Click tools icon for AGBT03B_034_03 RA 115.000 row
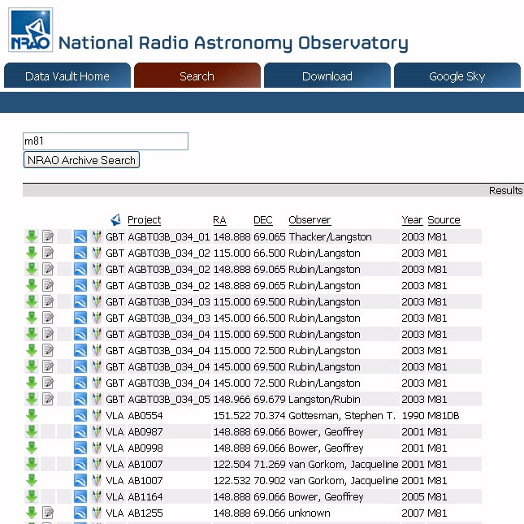This screenshot has height=524, width=524. (97, 301)
